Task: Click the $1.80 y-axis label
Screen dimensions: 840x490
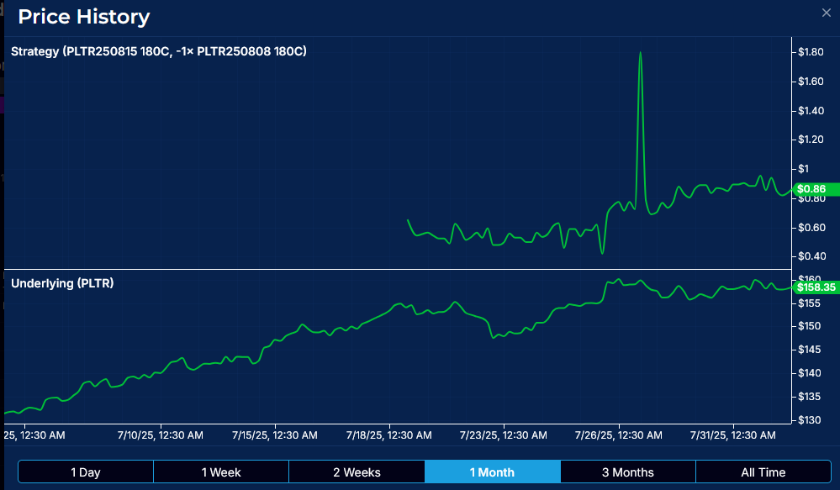Action: [x=811, y=52]
